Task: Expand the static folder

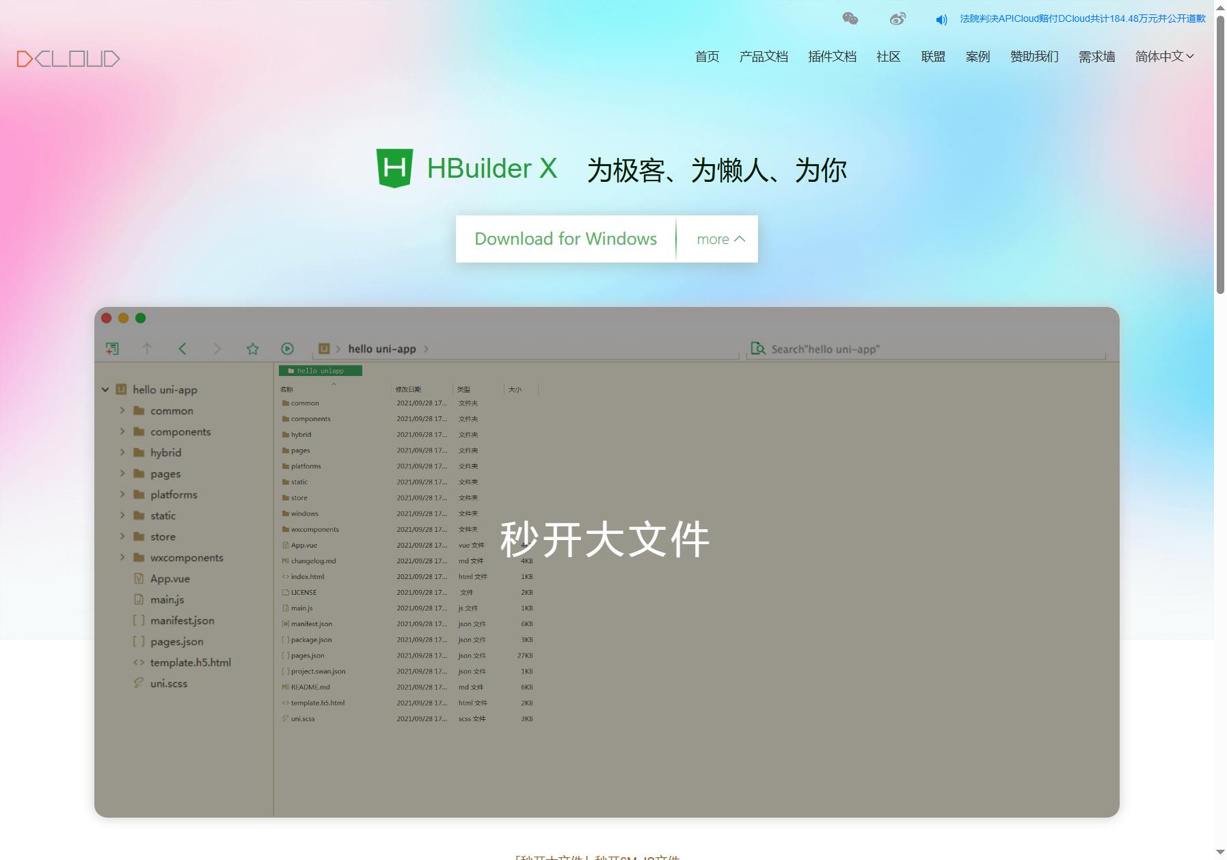Action: [x=122, y=515]
